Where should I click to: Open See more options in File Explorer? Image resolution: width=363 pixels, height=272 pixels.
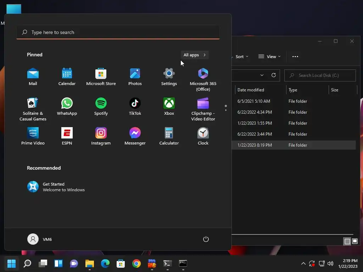coord(295,57)
